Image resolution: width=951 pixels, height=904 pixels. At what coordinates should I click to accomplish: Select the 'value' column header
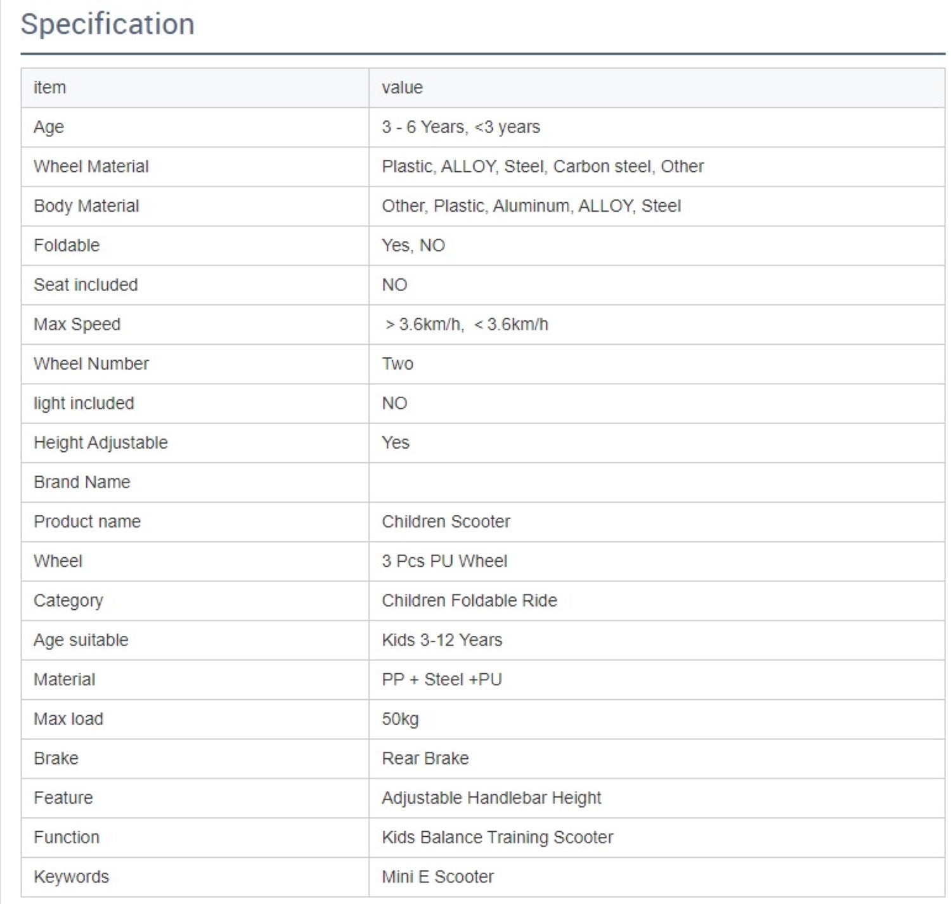click(x=402, y=87)
